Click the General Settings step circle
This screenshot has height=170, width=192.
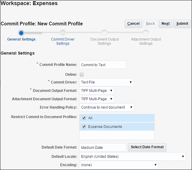click(21, 33)
